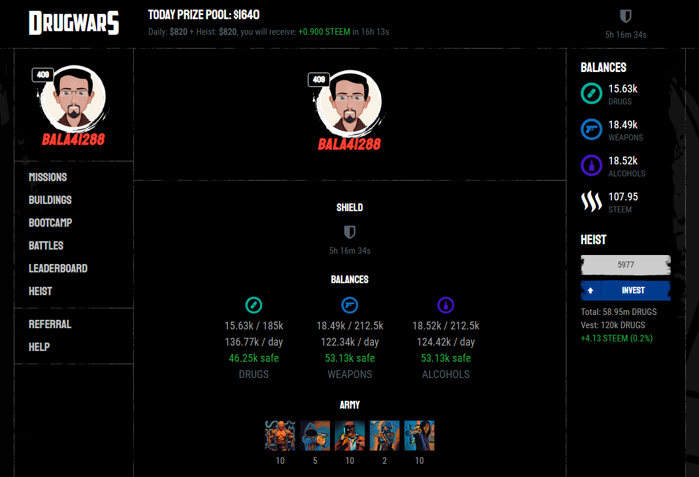Click the Drugs pill icon in right Balances
The image size is (699, 477).
591,94
